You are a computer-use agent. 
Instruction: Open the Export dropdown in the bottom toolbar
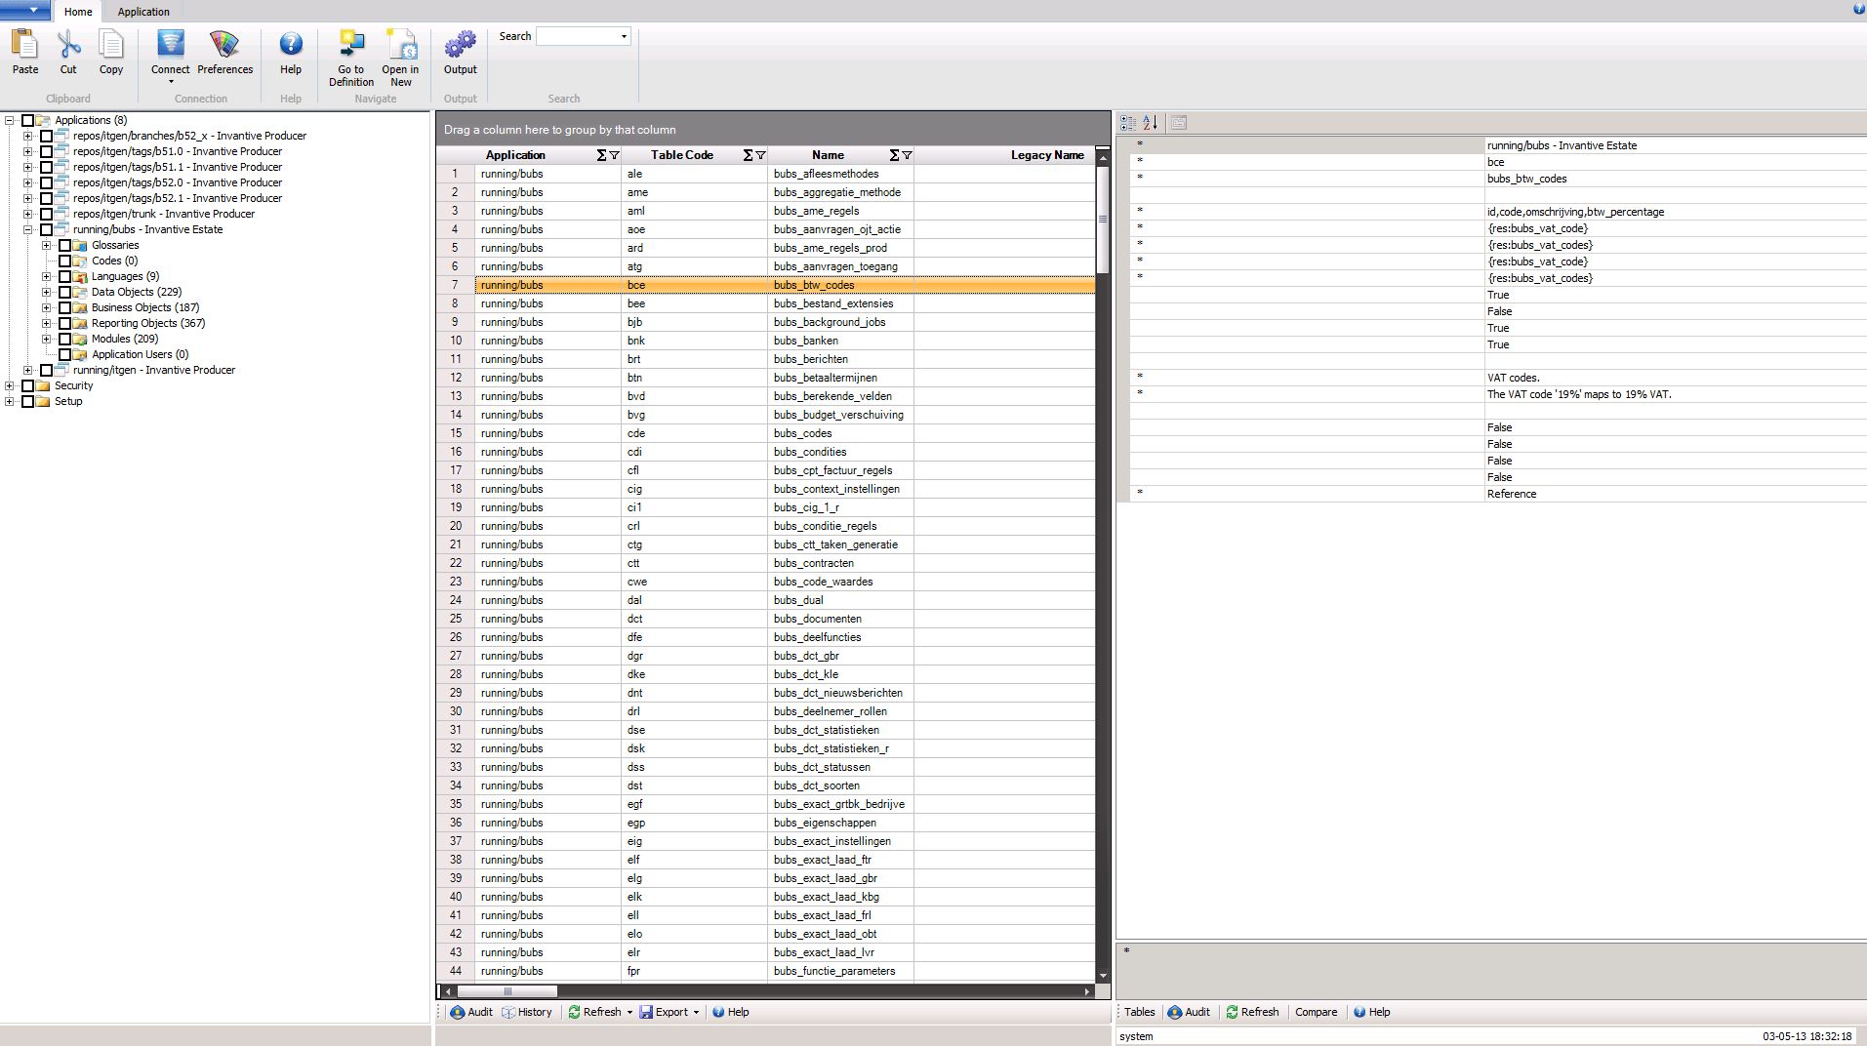coord(695,1012)
